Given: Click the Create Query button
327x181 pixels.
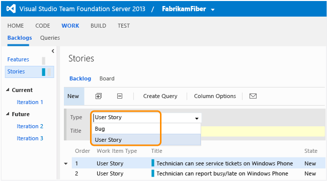Looking at the screenshot, I should tap(160, 96).
